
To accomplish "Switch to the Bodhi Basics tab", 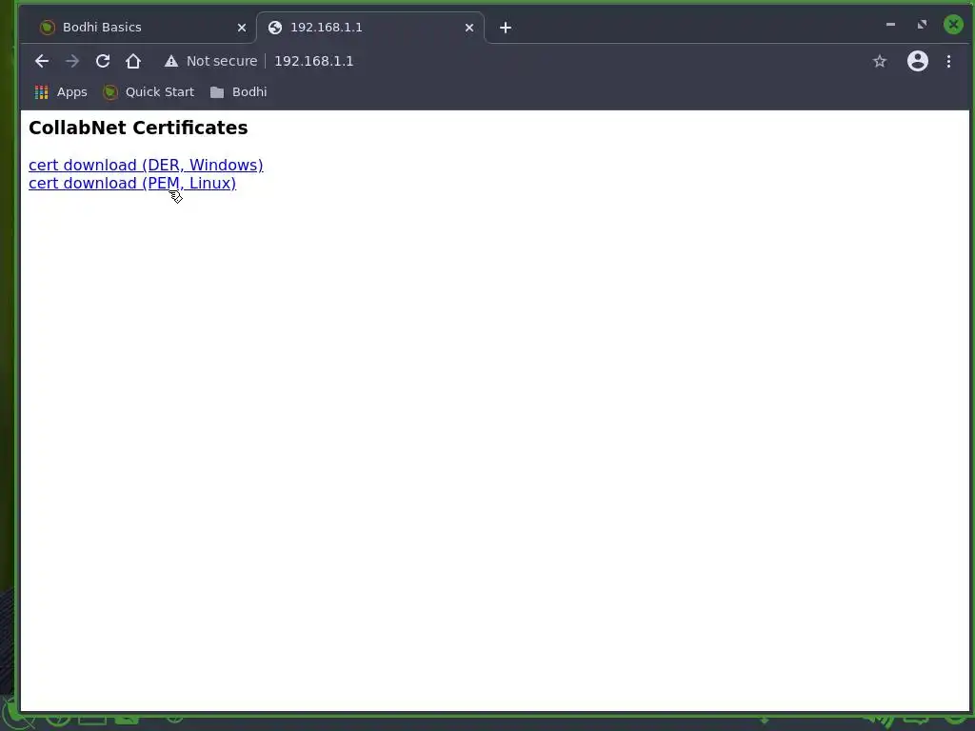I will pos(138,28).
